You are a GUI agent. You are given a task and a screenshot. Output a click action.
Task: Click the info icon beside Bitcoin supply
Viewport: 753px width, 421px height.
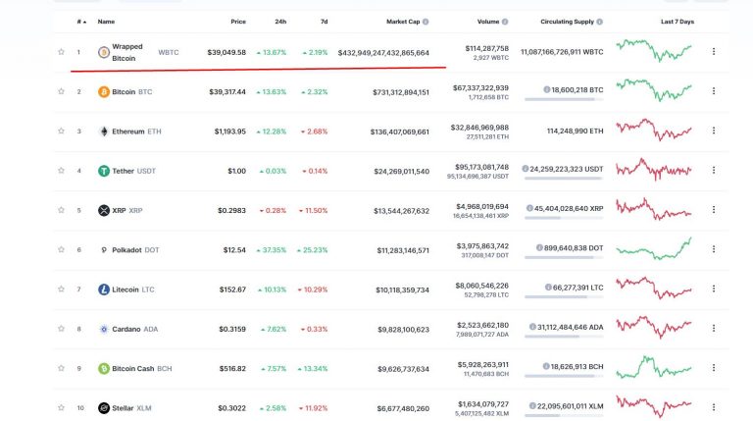546,89
